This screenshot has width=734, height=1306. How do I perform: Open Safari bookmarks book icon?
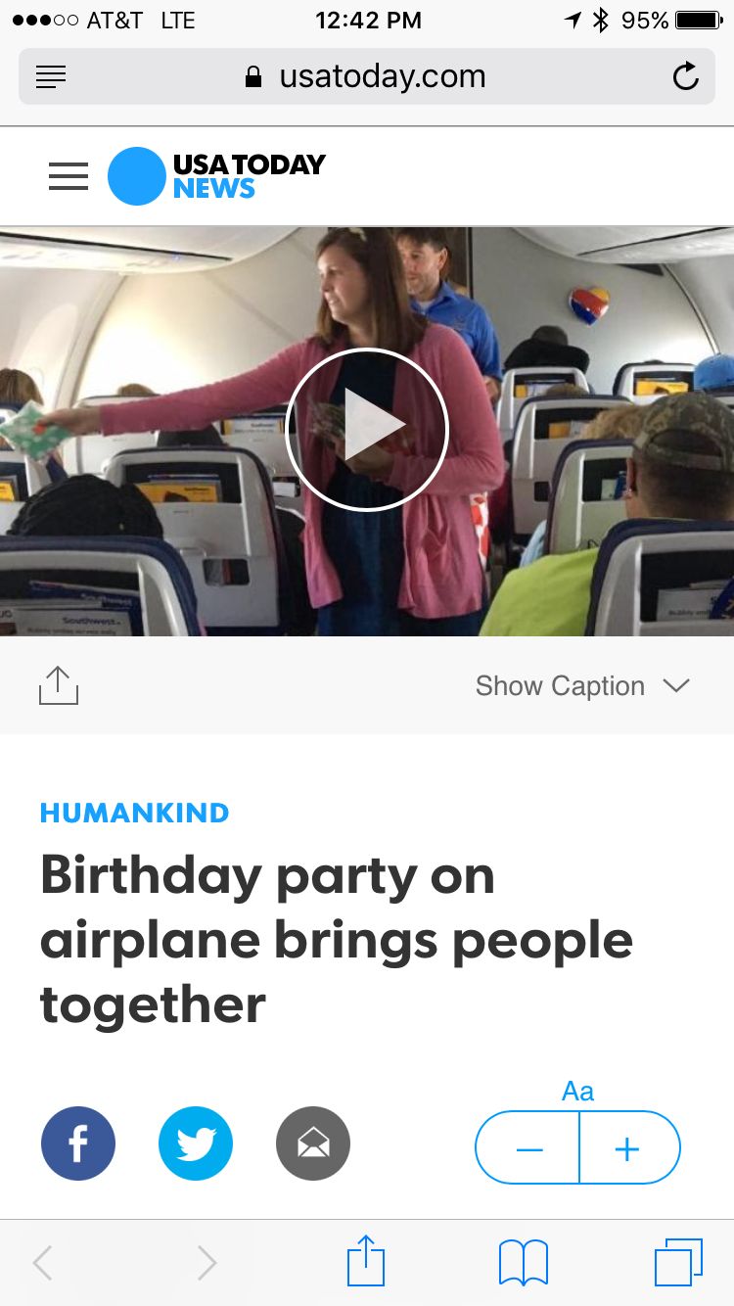(524, 1263)
